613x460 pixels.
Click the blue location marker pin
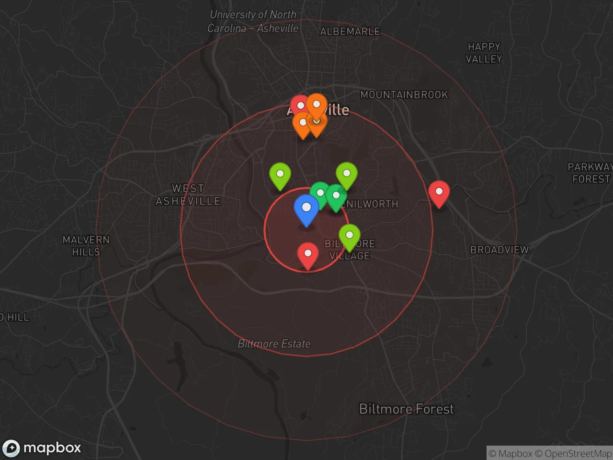click(x=306, y=208)
